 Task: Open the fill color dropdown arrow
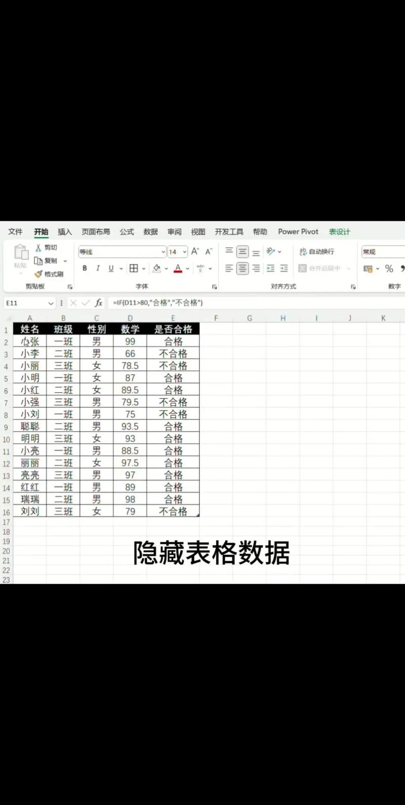click(x=166, y=268)
